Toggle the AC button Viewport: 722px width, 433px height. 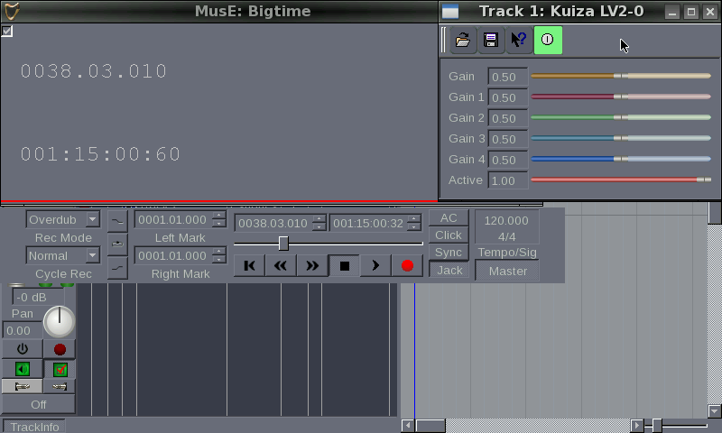click(449, 218)
